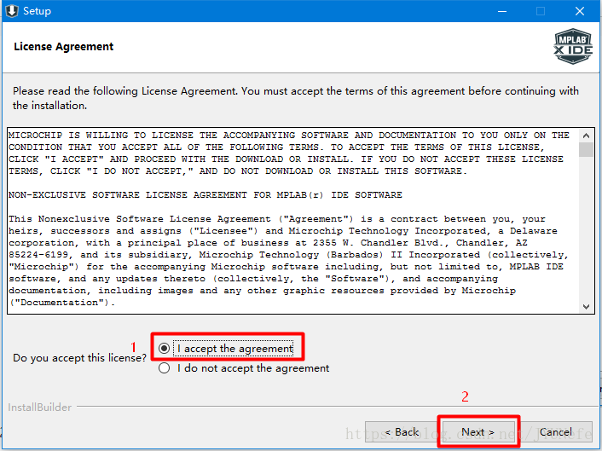Click the Setup icon in the title bar
This screenshot has height=451, width=602.
coord(12,11)
